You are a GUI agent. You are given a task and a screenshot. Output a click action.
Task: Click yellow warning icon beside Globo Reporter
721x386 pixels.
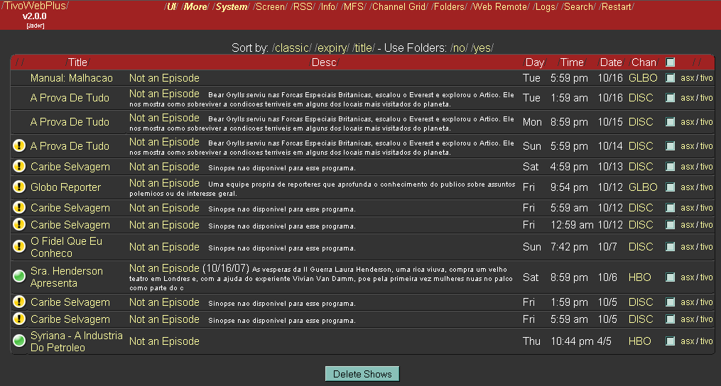[x=19, y=187]
